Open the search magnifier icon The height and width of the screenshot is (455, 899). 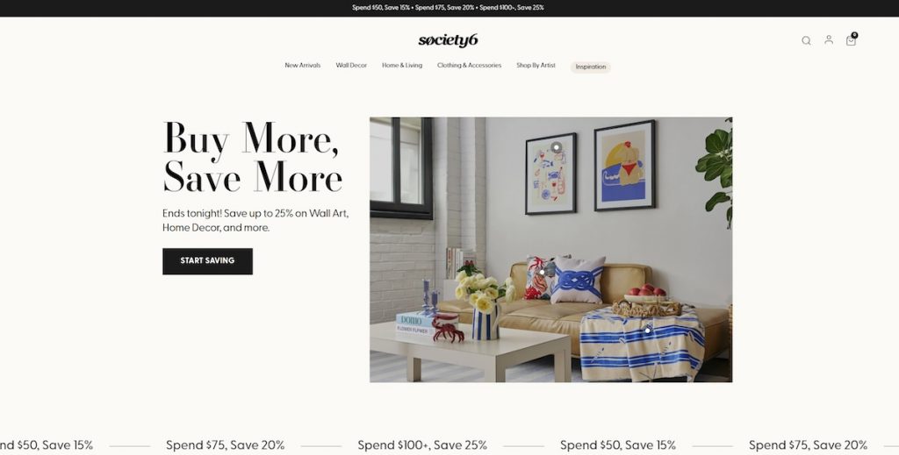pos(806,40)
